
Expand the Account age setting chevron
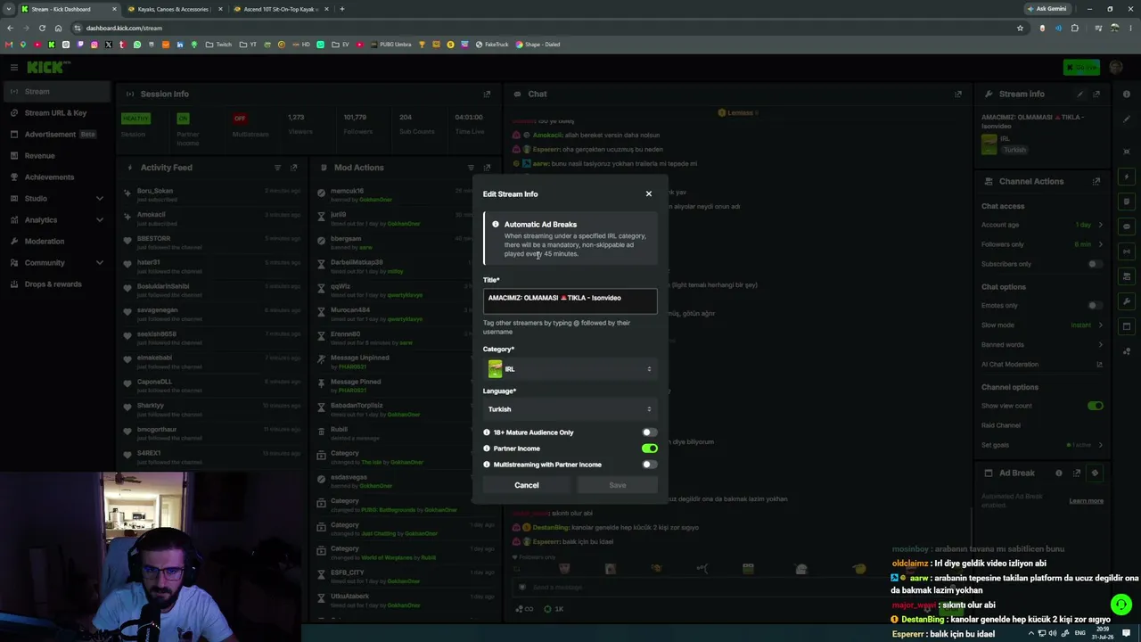point(1100,225)
